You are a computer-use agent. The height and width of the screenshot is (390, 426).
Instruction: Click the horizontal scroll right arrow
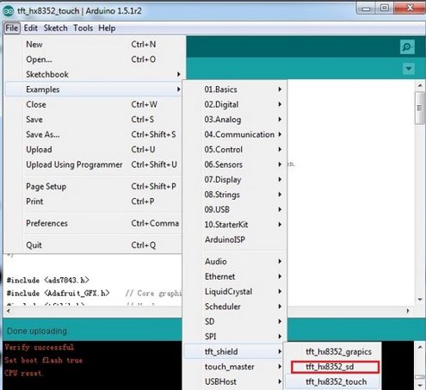tap(408, 311)
